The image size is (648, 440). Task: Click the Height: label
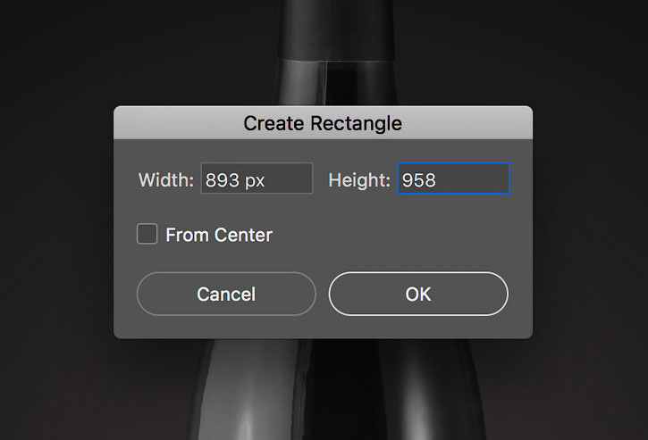pyautogui.click(x=359, y=180)
